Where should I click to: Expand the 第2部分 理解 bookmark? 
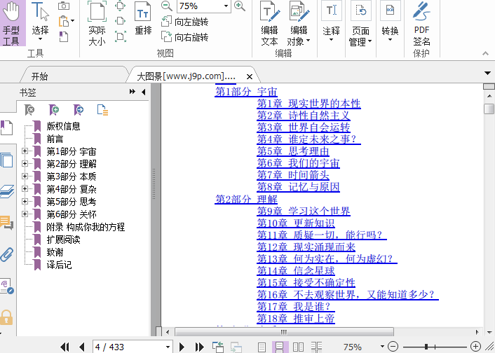coord(25,164)
